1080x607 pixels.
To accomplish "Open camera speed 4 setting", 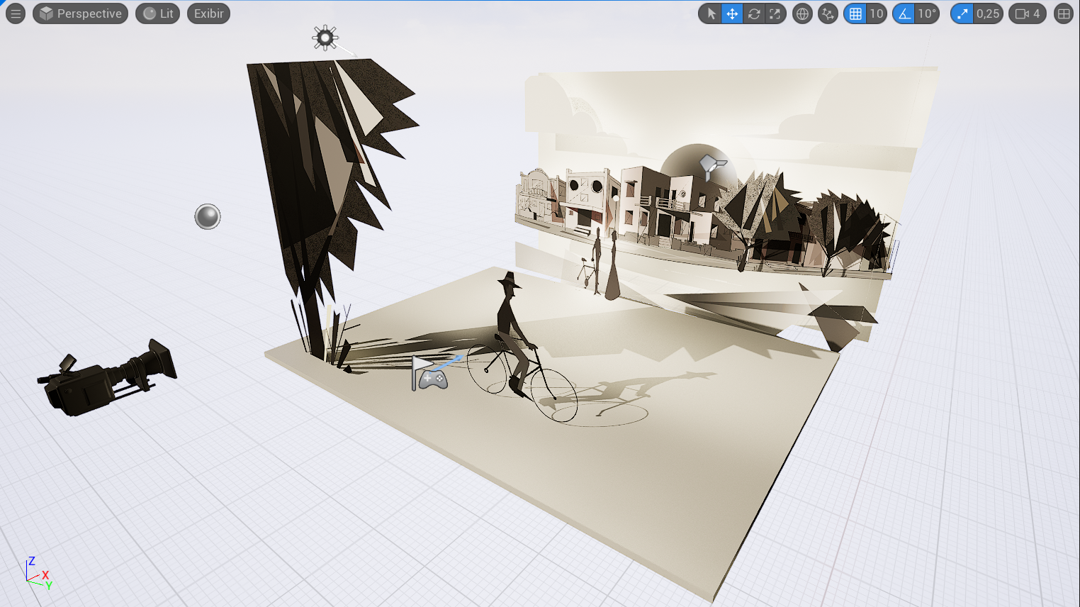I will pos(1028,13).
